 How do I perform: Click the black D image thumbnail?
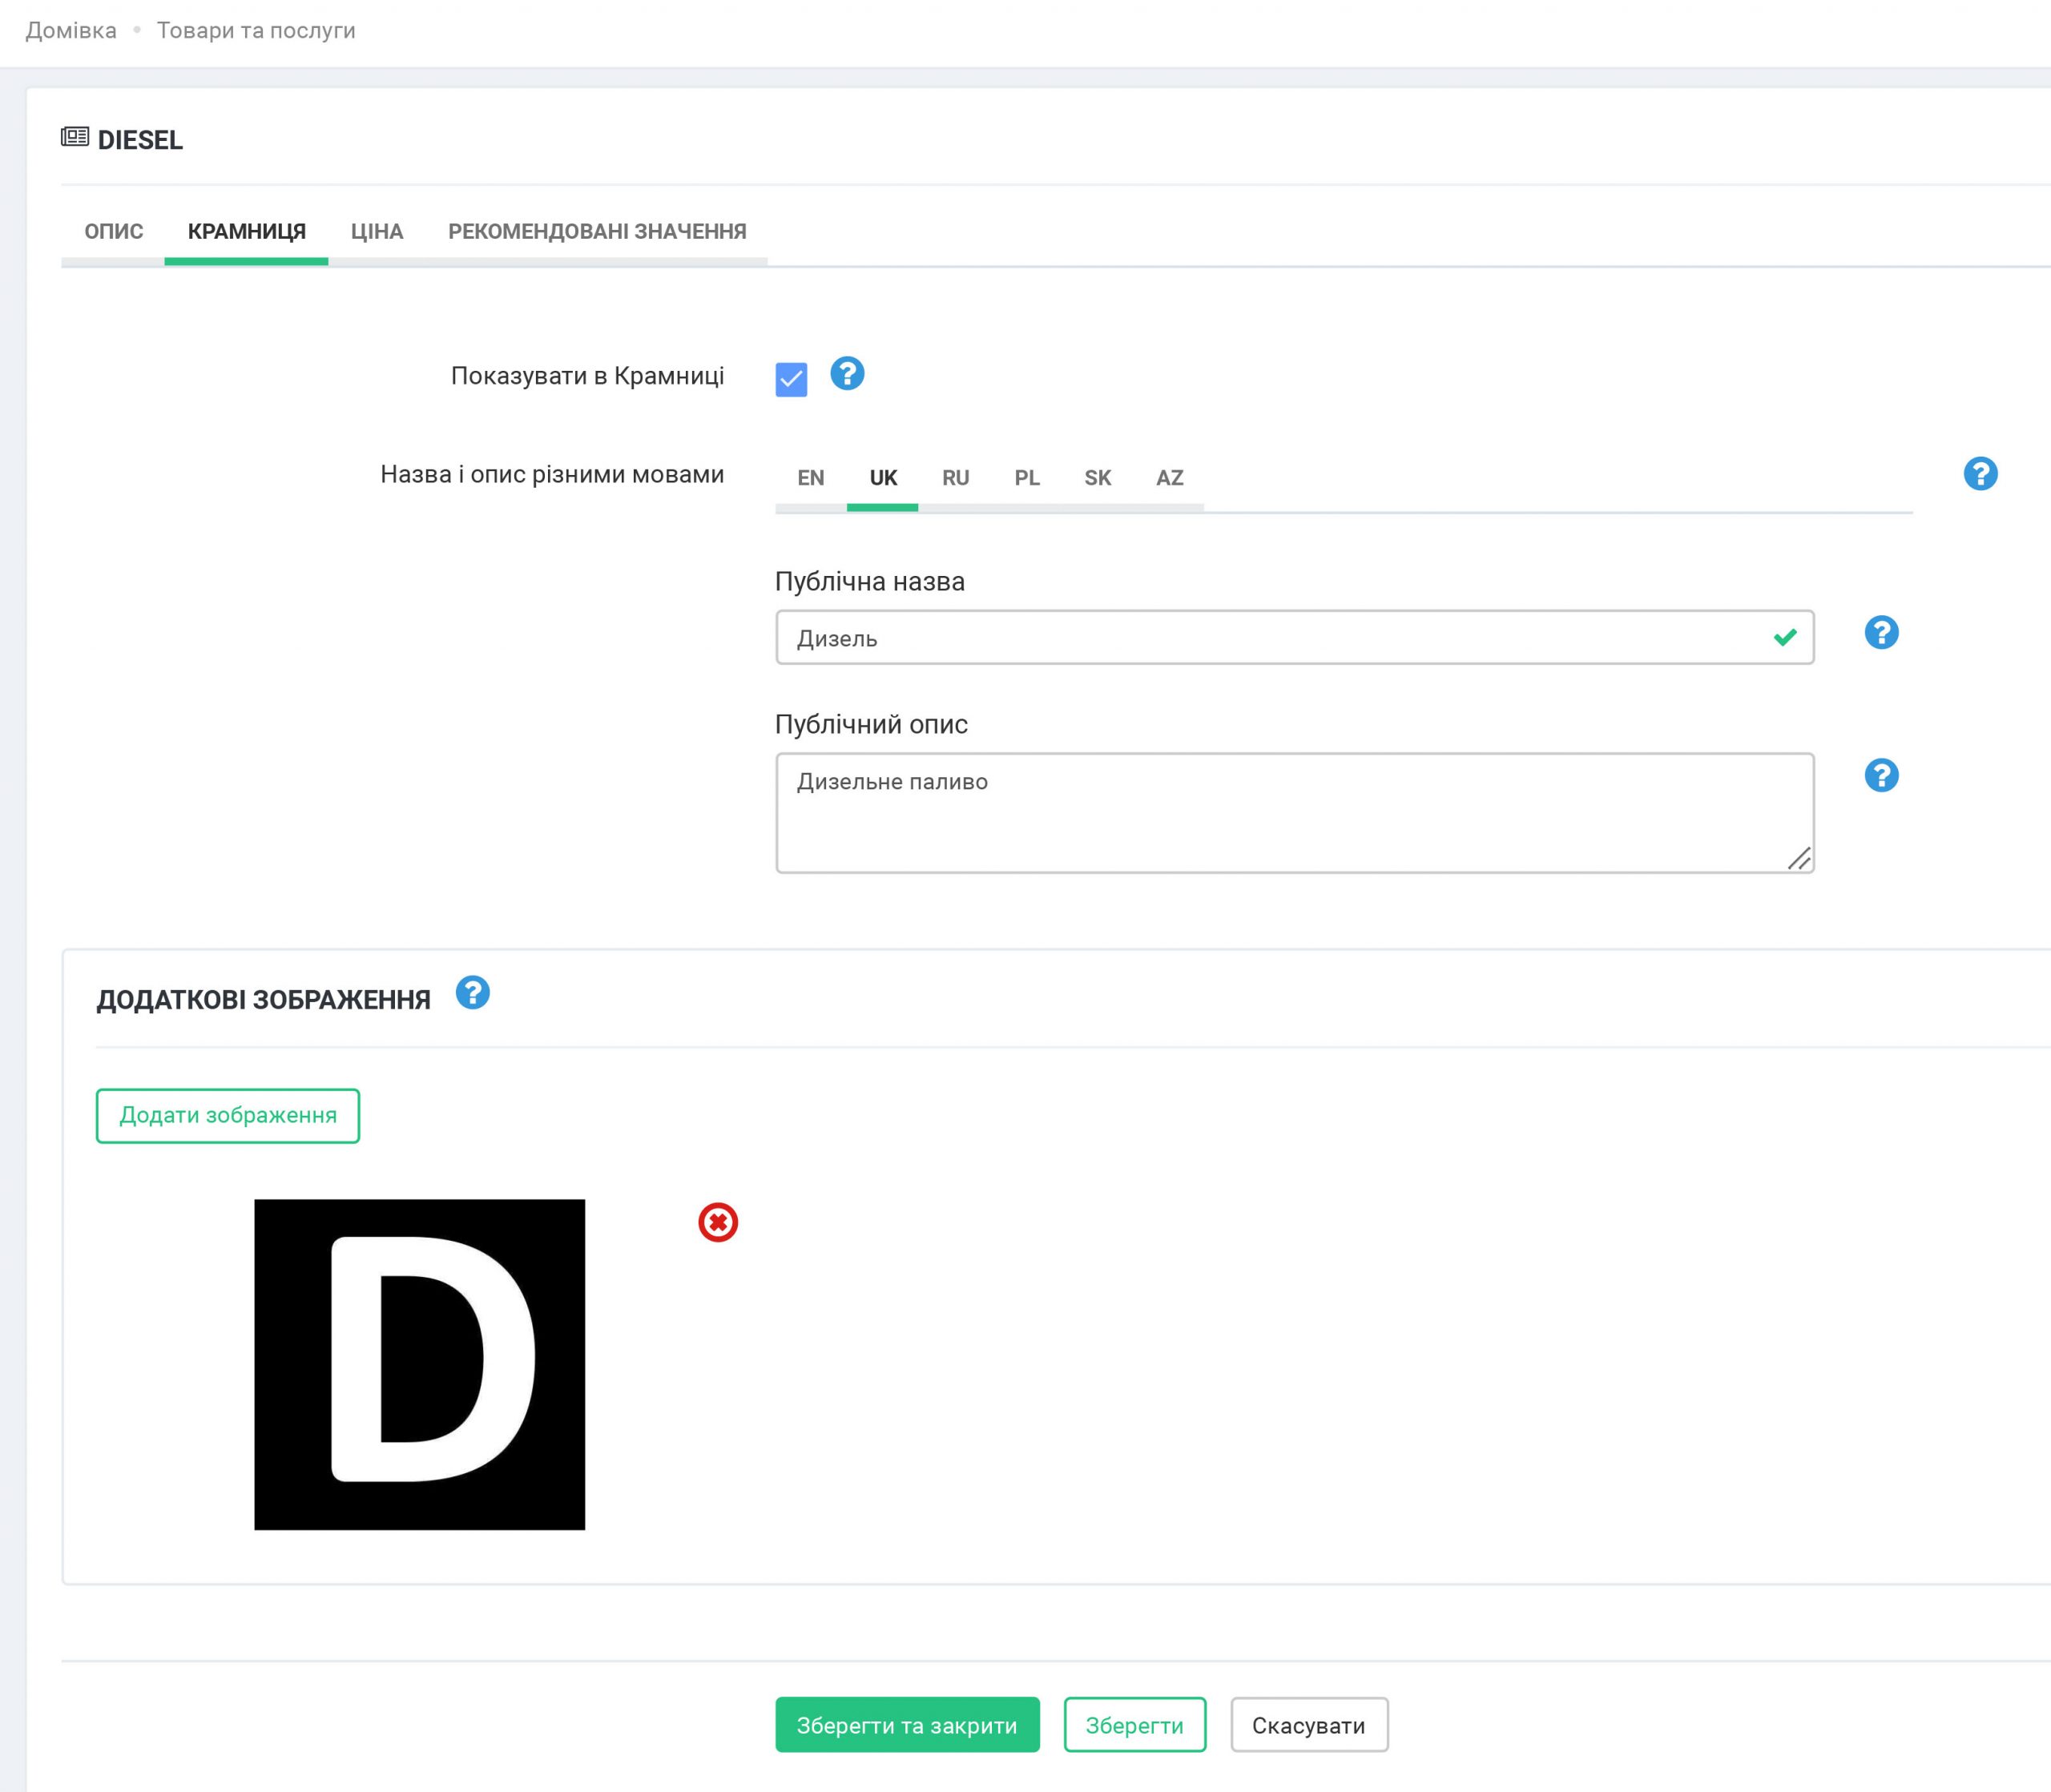click(419, 1364)
